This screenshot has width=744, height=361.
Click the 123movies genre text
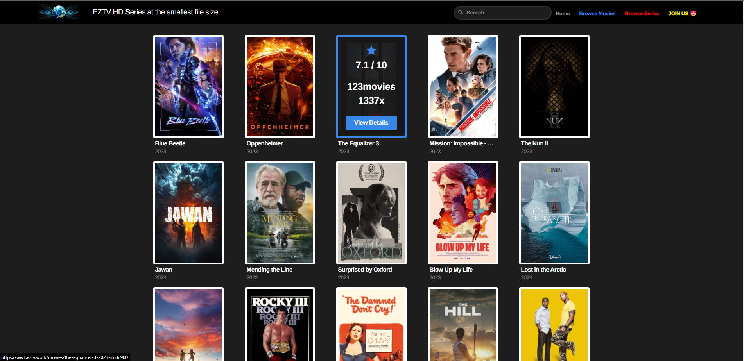point(371,87)
